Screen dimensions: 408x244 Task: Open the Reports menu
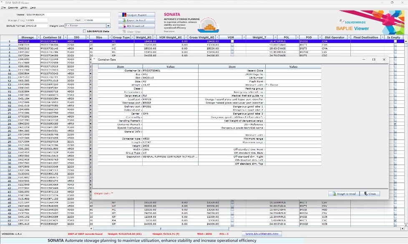coord(13,8)
